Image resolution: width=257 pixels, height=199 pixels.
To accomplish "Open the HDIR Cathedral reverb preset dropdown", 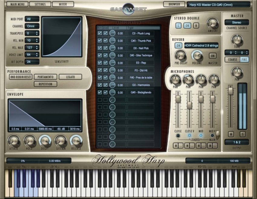I will coord(201,45).
